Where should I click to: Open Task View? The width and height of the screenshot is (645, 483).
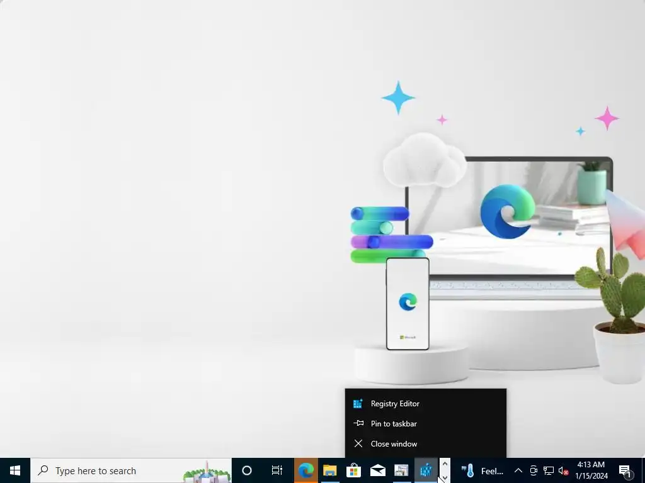click(x=277, y=470)
